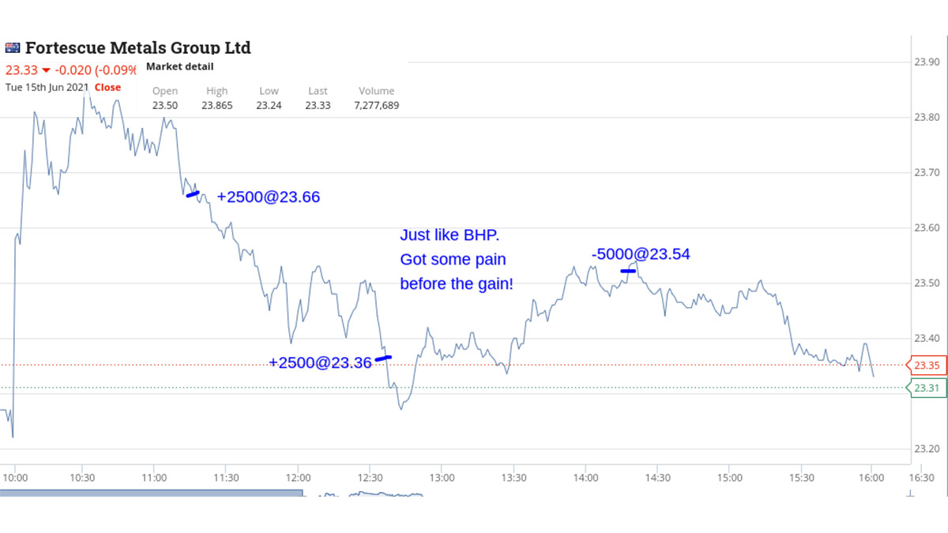Click the High column label

pos(216,91)
